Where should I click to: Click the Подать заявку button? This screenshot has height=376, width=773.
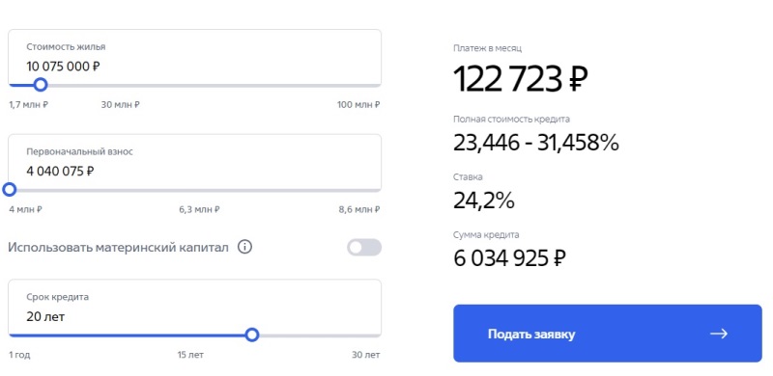tap(608, 334)
